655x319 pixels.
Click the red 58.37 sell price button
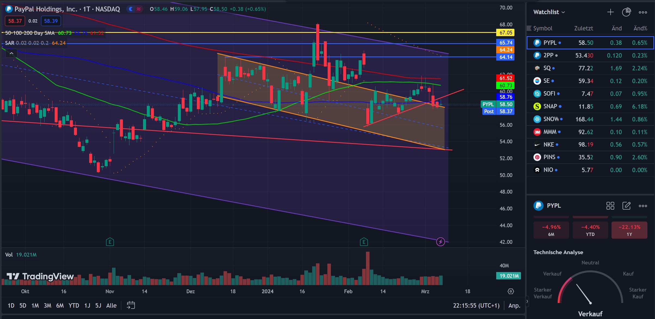coord(15,21)
